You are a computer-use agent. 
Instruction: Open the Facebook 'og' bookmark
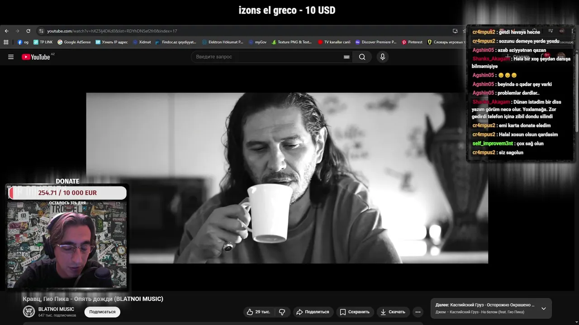point(23,42)
